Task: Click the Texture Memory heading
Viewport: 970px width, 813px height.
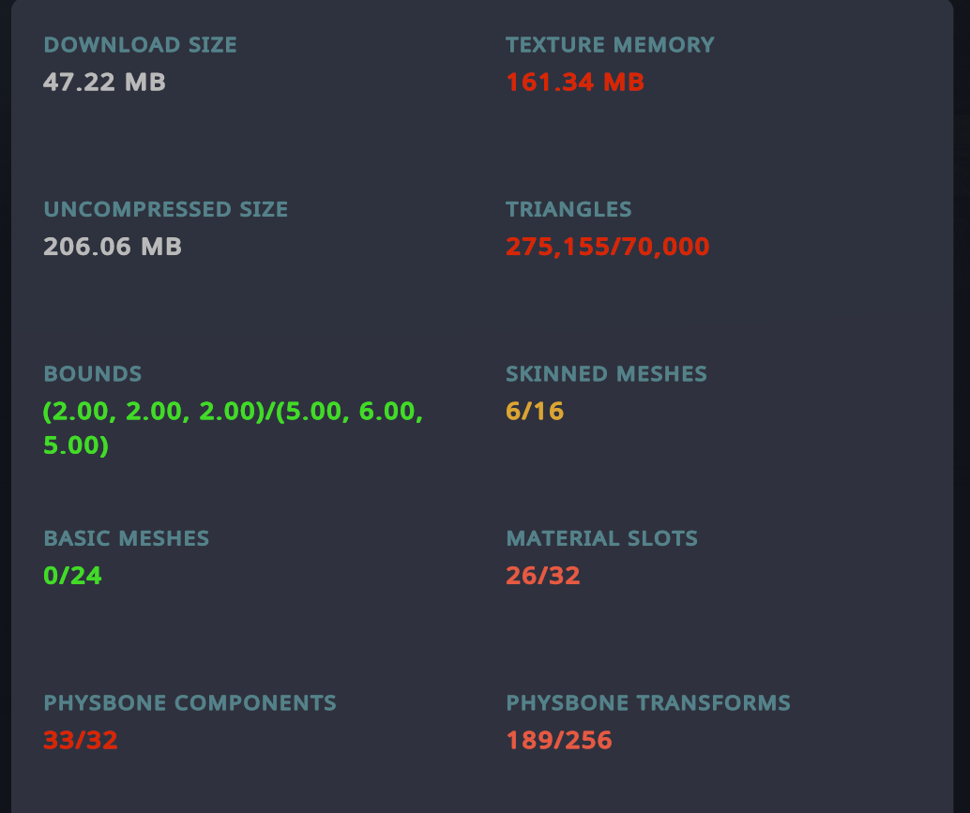Action: coord(610,44)
